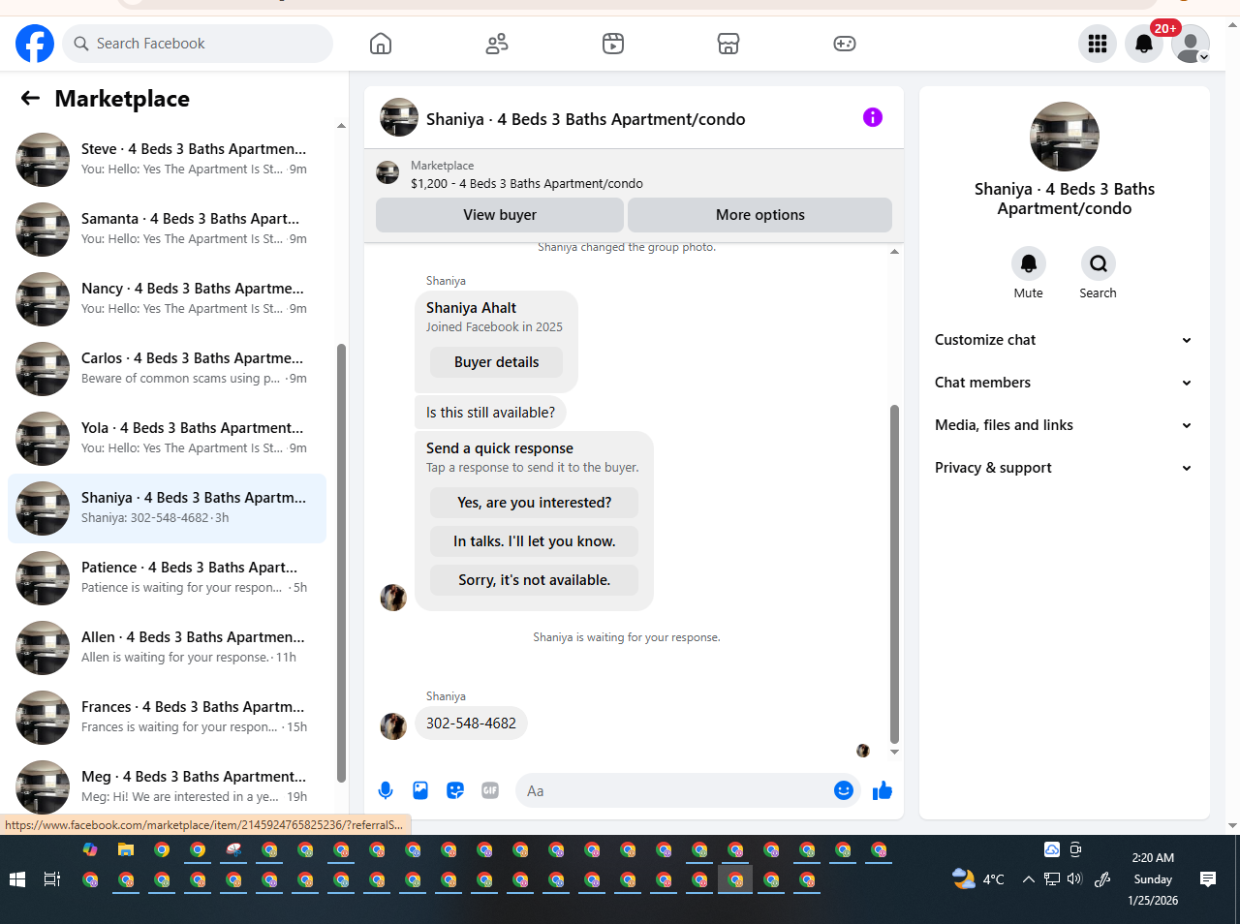Expand the Chat members section

point(1064,383)
